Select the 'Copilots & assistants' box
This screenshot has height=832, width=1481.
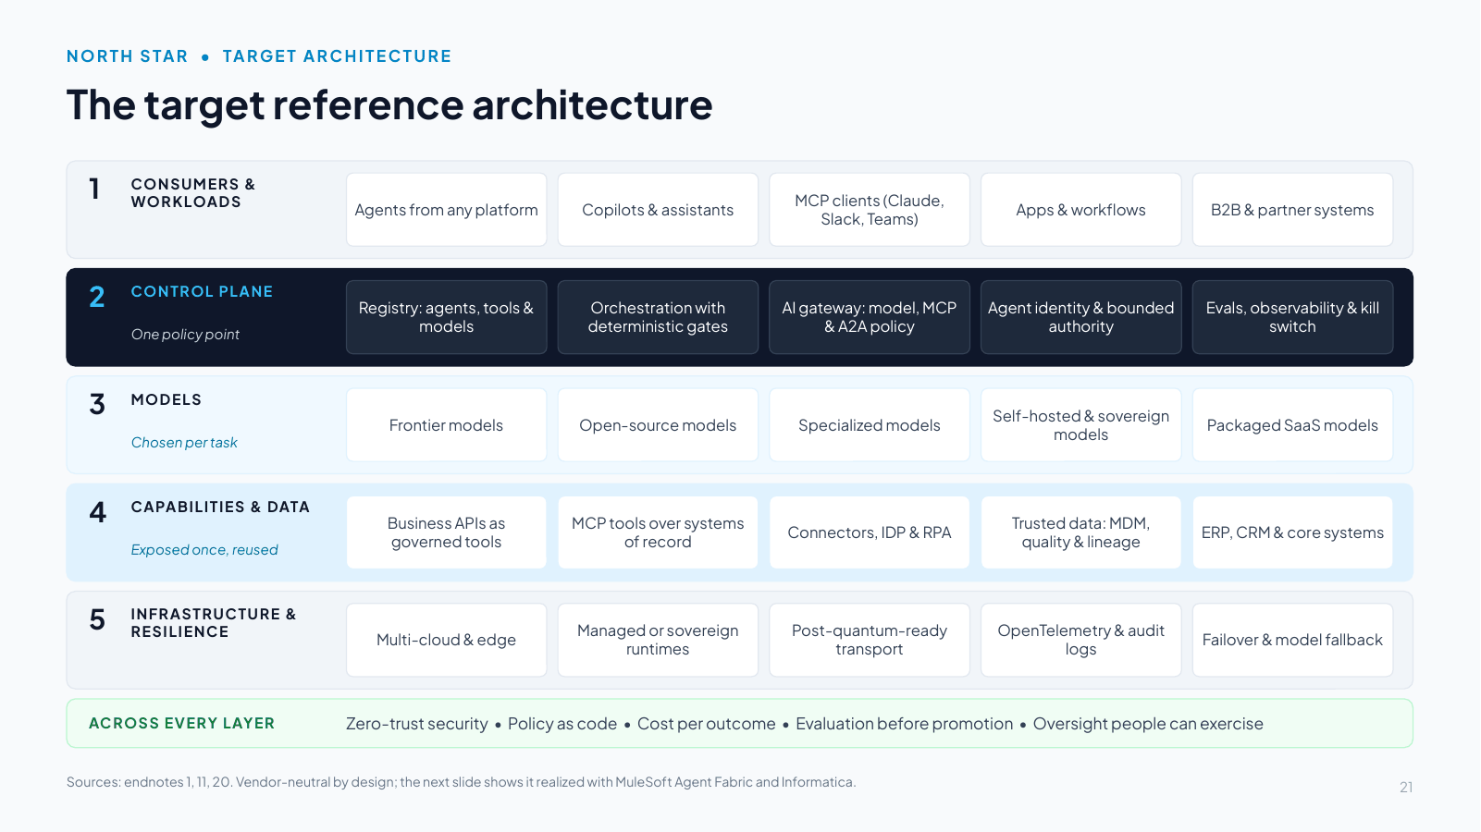[x=658, y=210]
